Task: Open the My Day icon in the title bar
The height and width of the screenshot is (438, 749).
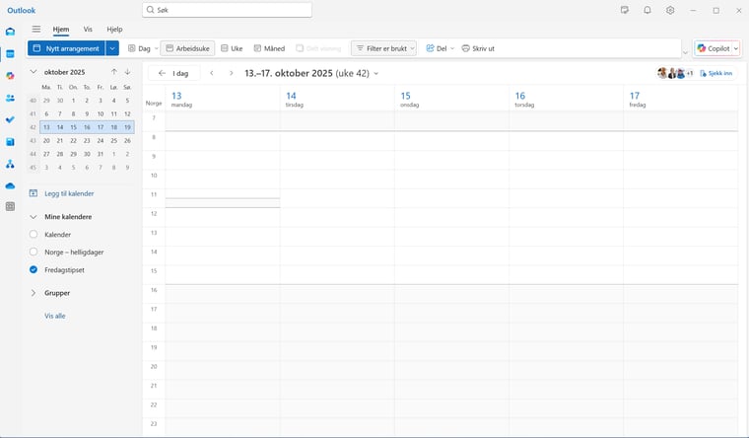Action: click(624, 10)
